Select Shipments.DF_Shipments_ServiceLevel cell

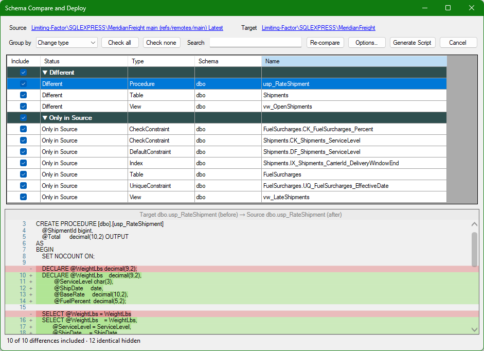tap(354, 152)
